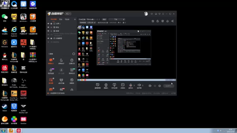Open the dropdown field with the pencil beside the edit button

tap(117, 19)
